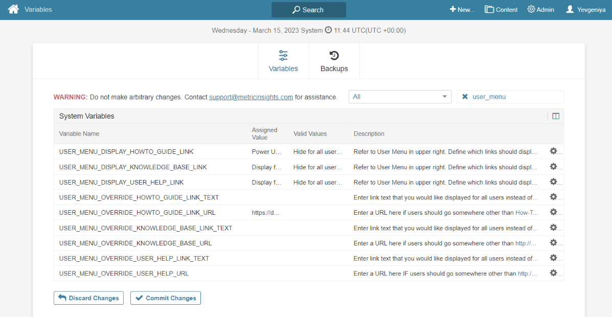The height and width of the screenshot is (317, 612).
Task: Expand the All category dropdown
Action: coord(400,97)
